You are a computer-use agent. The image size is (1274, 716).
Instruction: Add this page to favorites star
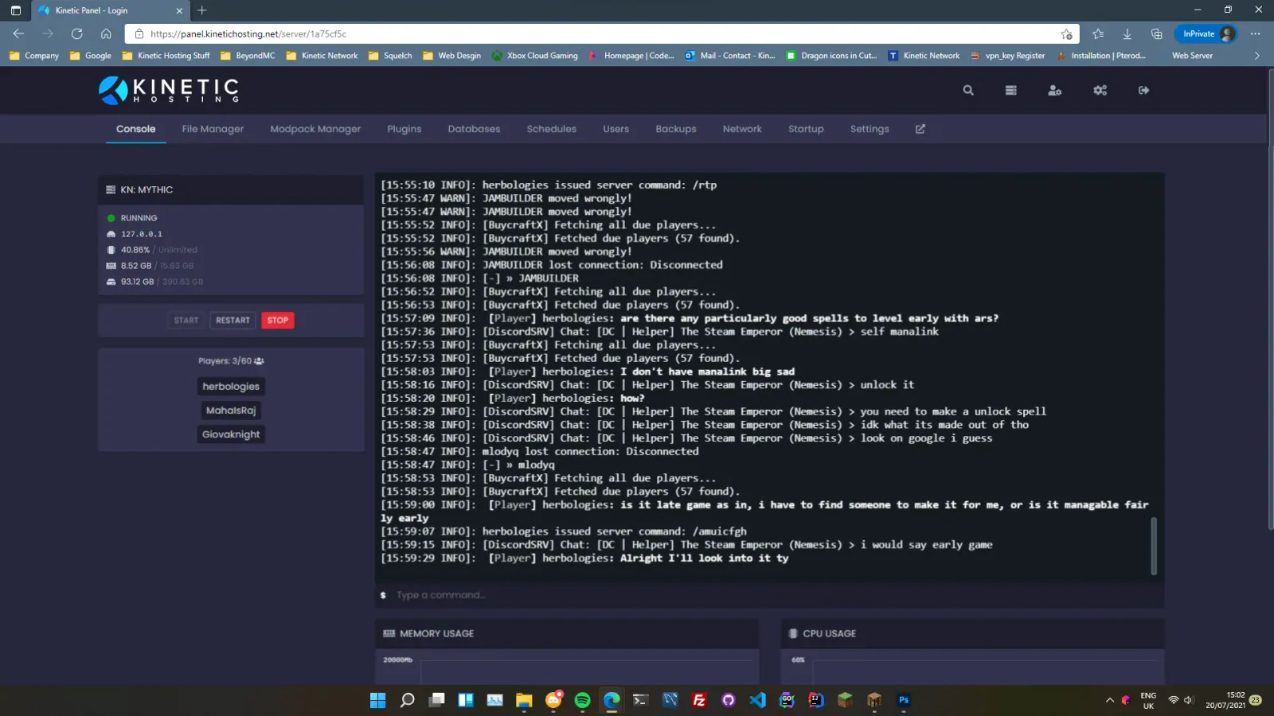click(1066, 34)
